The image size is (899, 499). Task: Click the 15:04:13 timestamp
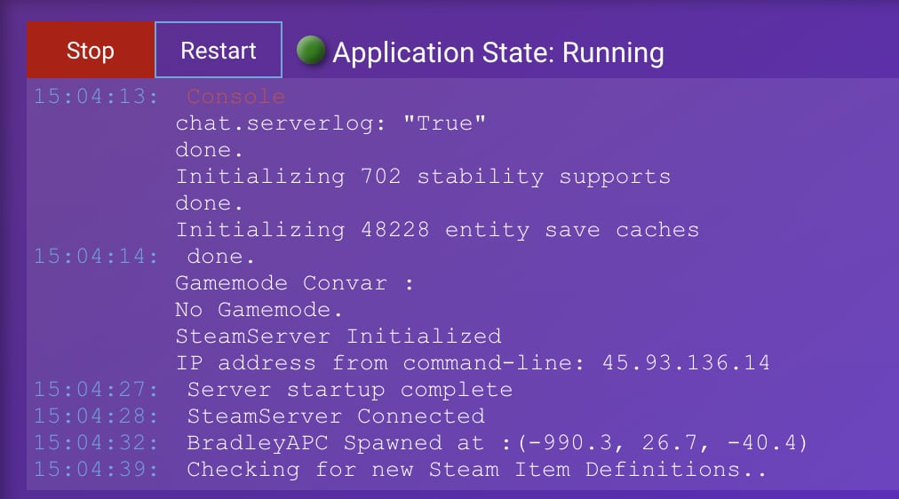point(96,97)
